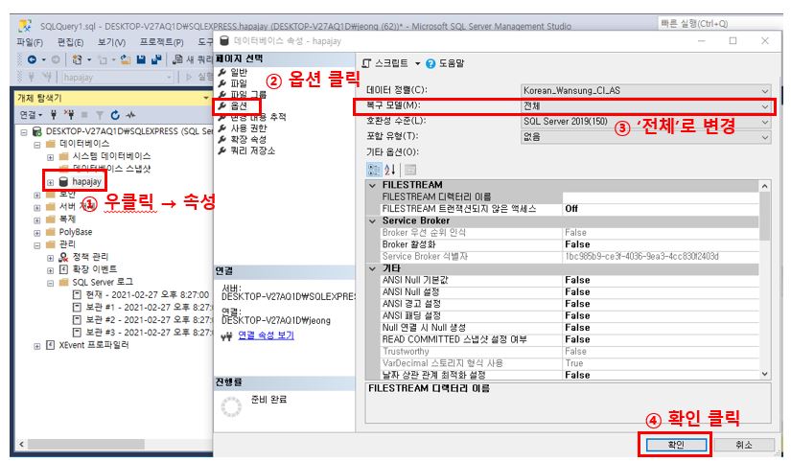Image resolution: width=791 pixels, height=462 pixels.
Task: Click the Script (스크립트) icon in dialog
Action: coord(367,63)
